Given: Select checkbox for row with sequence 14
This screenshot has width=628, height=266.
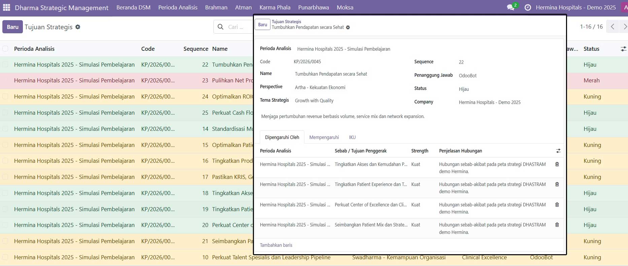Looking at the screenshot, I should (x=5, y=129).
